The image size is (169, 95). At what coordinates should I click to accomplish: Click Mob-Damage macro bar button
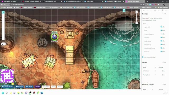point(19,87)
